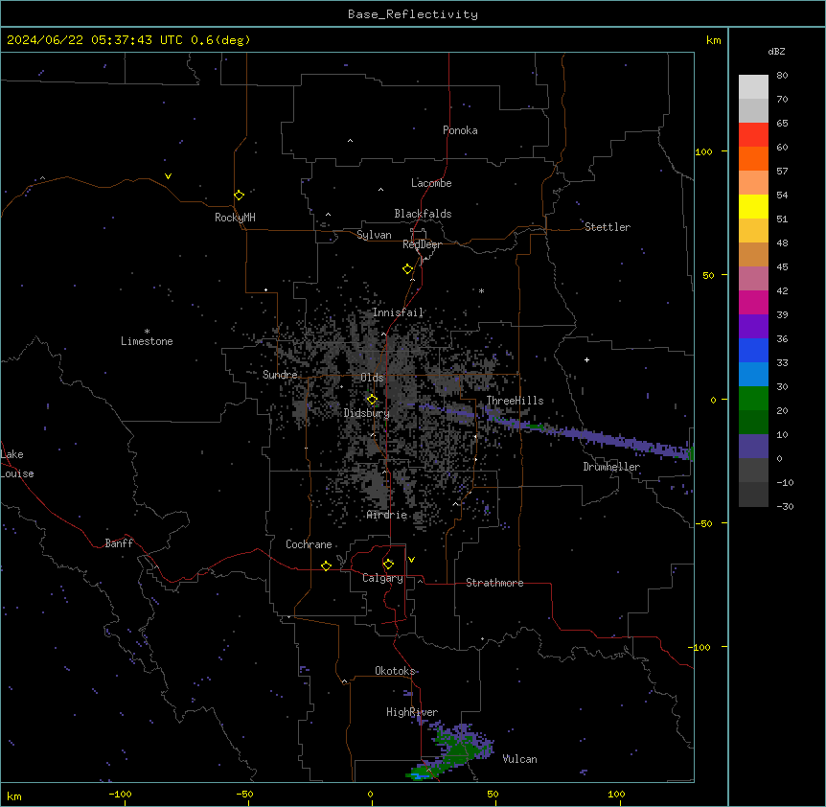Image resolution: width=826 pixels, height=807 pixels.
Task: Click the yellow marker above Calgary label
Action: tap(388, 565)
